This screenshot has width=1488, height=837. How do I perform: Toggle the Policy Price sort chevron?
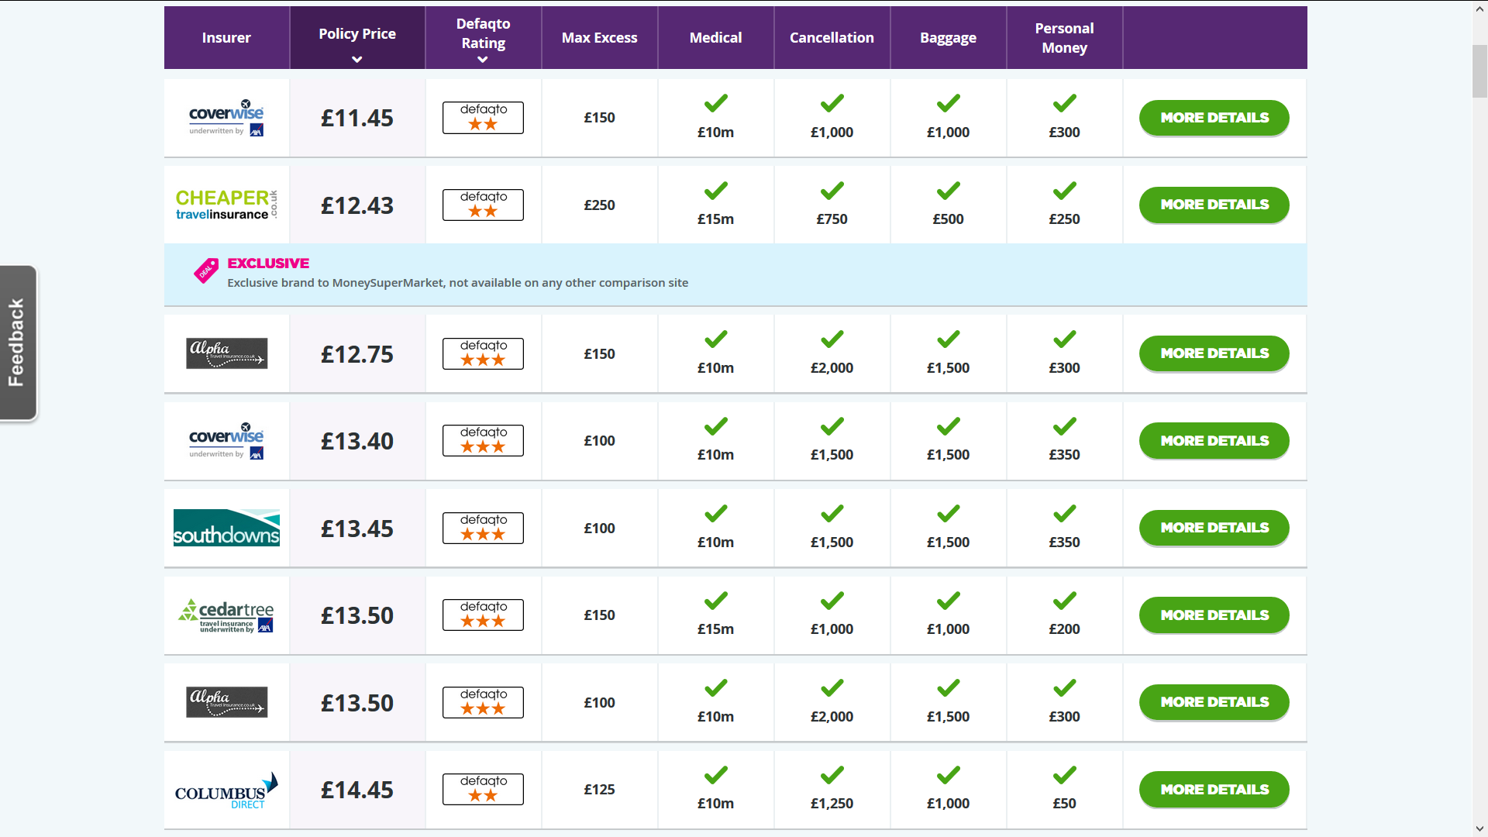pos(356,59)
